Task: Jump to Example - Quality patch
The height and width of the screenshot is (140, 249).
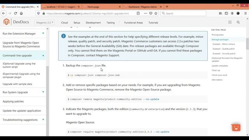Action: click(224, 49)
